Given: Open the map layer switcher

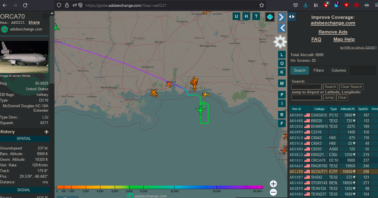Looking at the screenshot, I should point(270,17).
